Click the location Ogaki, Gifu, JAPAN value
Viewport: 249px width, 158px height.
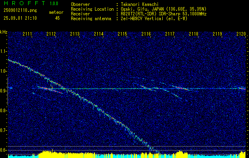[x=163, y=9]
